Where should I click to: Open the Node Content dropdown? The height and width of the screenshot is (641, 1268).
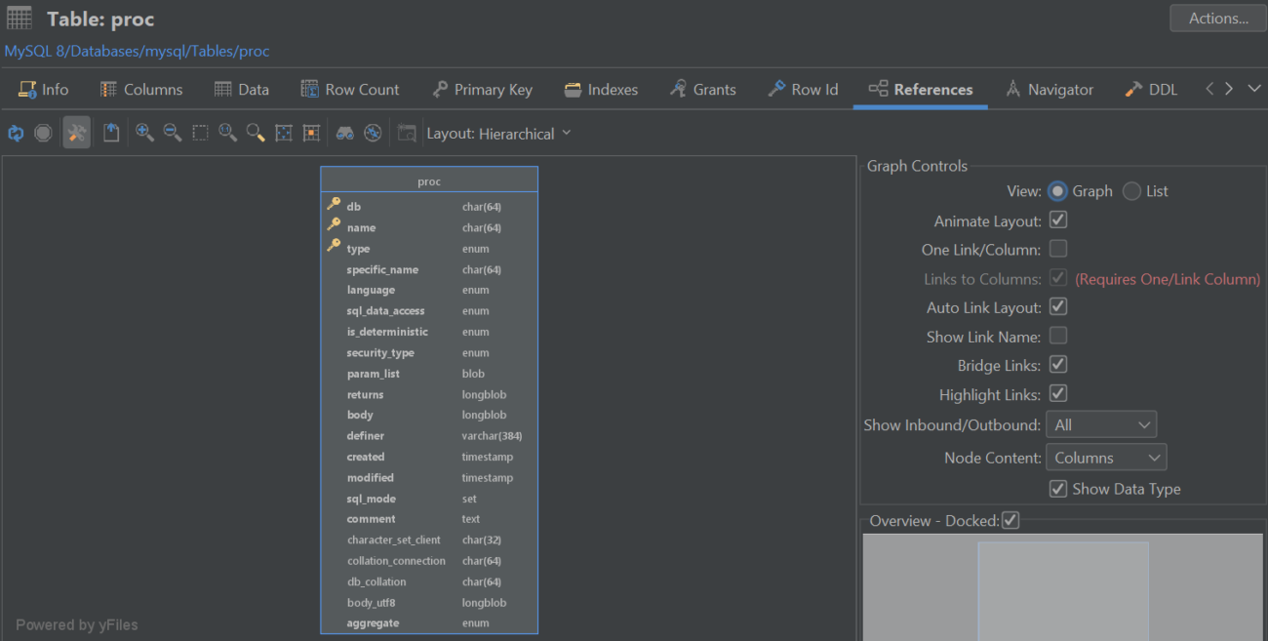1106,457
